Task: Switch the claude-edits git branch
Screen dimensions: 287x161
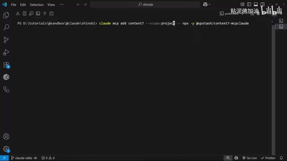Action: point(22,158)
